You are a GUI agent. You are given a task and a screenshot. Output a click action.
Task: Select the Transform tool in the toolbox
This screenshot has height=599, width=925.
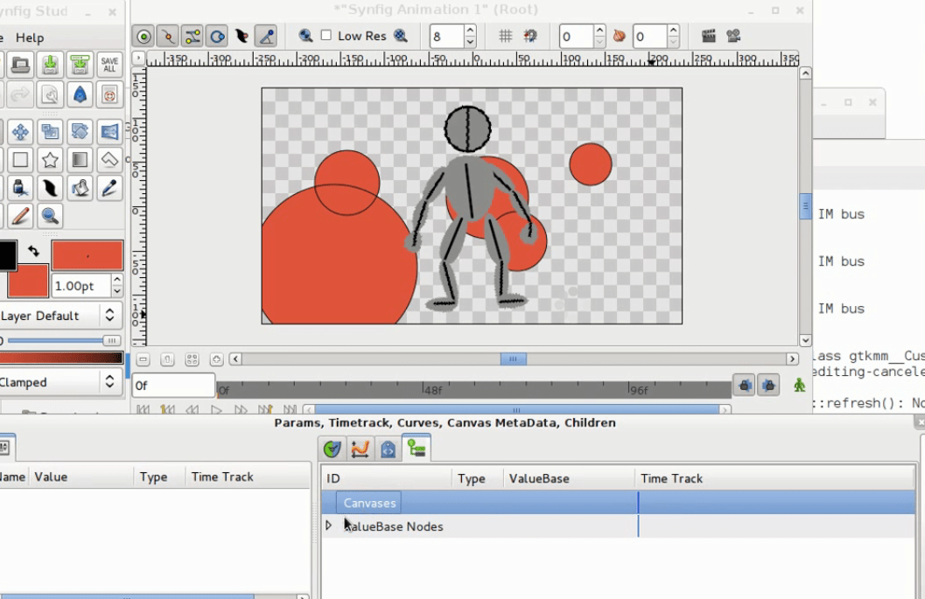tap(20, 131)
